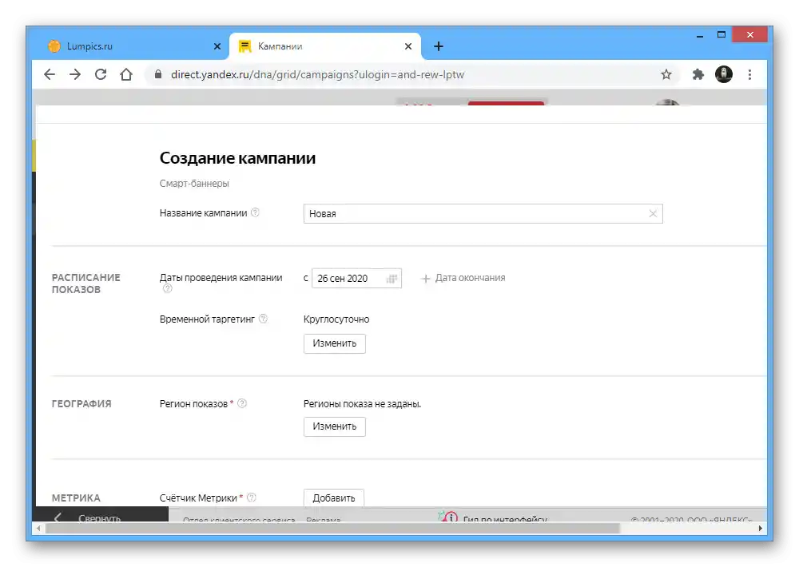View site info via the padlock icon
The height and width of the screenshot is (567, 799).
coord(158,74)
